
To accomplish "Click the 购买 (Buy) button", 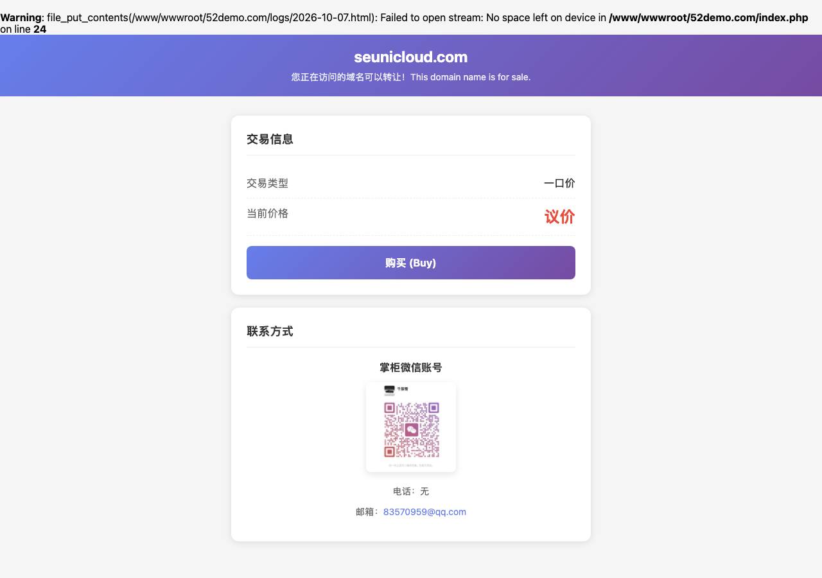I will pyautogui.click(x=411, y=263).
